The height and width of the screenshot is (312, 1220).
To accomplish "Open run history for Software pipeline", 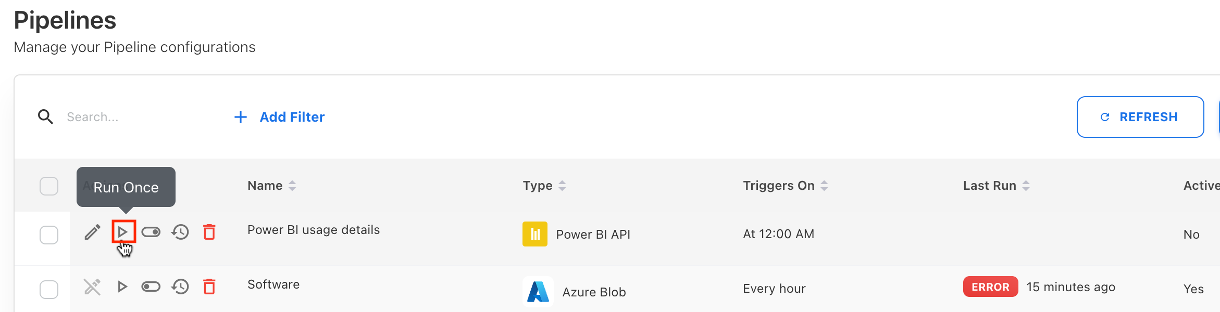I will [180, 287].
